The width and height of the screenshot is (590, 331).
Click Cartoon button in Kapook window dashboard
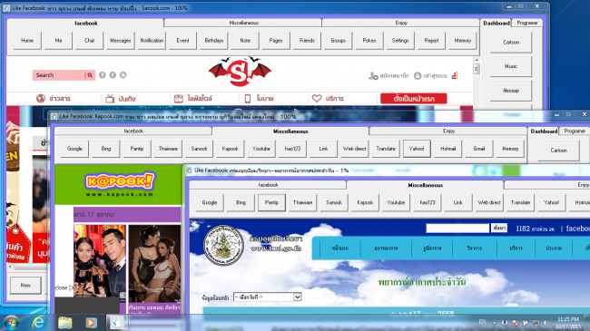point(558,151)
